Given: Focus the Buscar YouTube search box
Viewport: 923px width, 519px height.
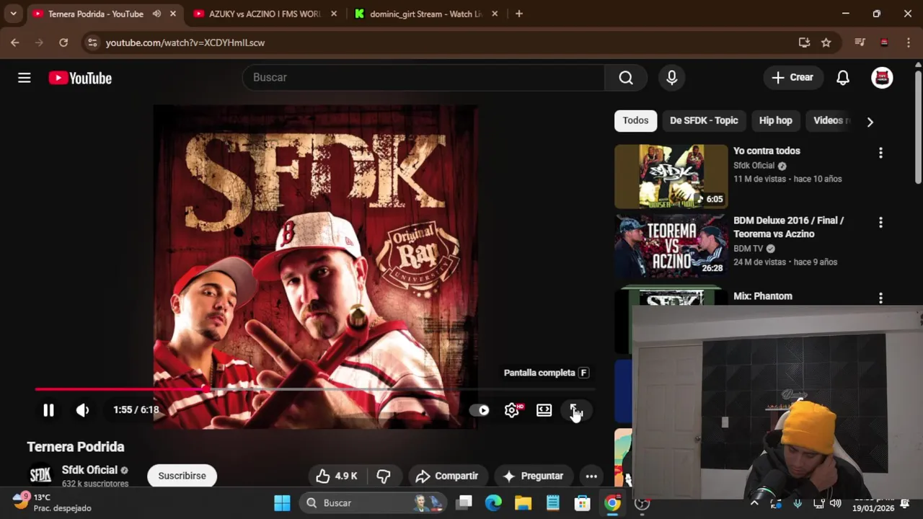Looking at the screenshot, I should point(423,77).
